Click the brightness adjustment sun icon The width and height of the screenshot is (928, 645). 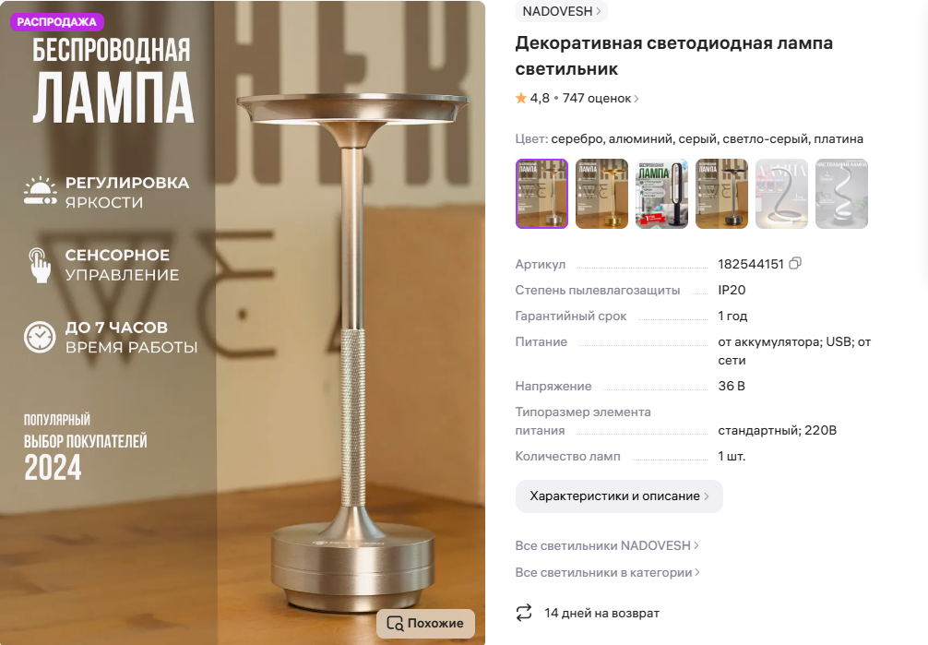[x=41, y=192]
